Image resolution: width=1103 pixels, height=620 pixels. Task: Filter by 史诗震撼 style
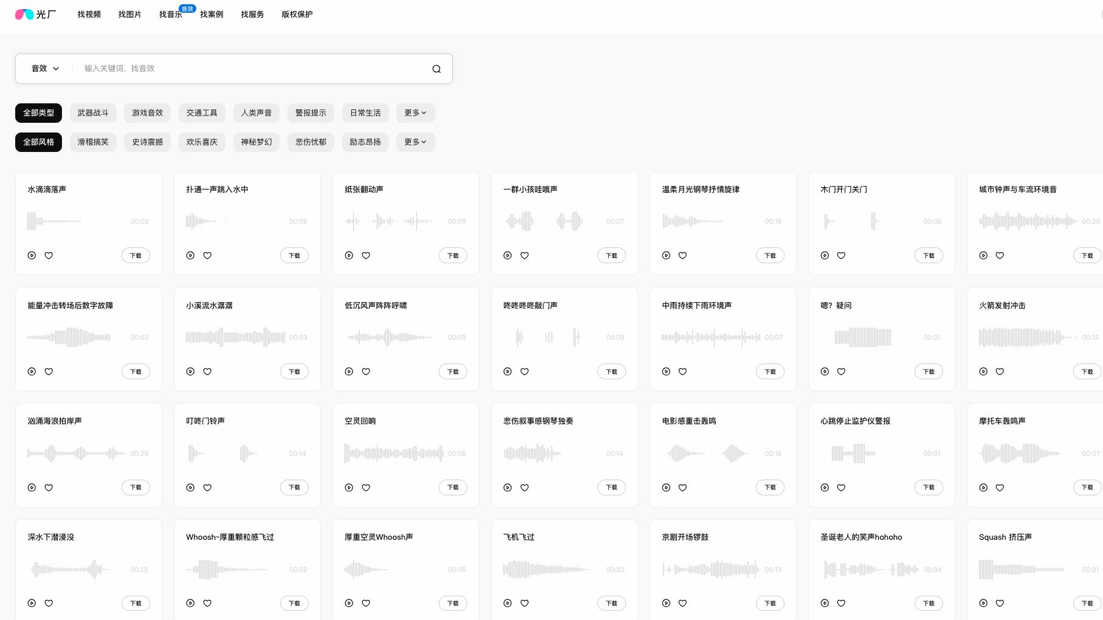[148, 142]
